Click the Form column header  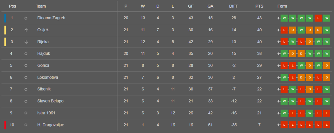point(282,6)
